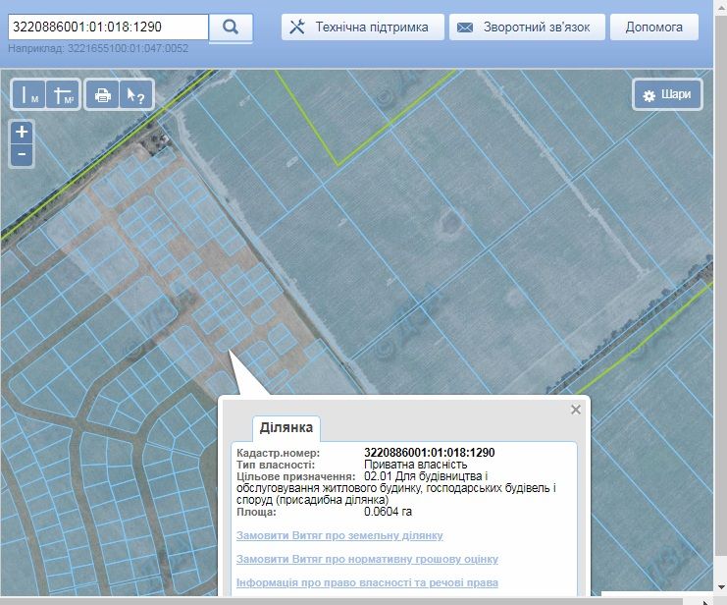Click the Тип власності label
Image resolution: width=727 pixels, height=605 pixels.
(276, 465)
